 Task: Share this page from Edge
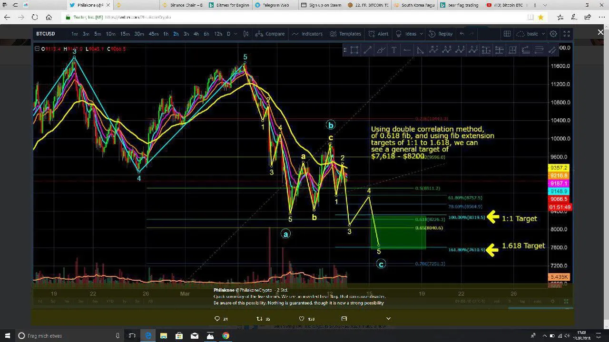(588, 17)
